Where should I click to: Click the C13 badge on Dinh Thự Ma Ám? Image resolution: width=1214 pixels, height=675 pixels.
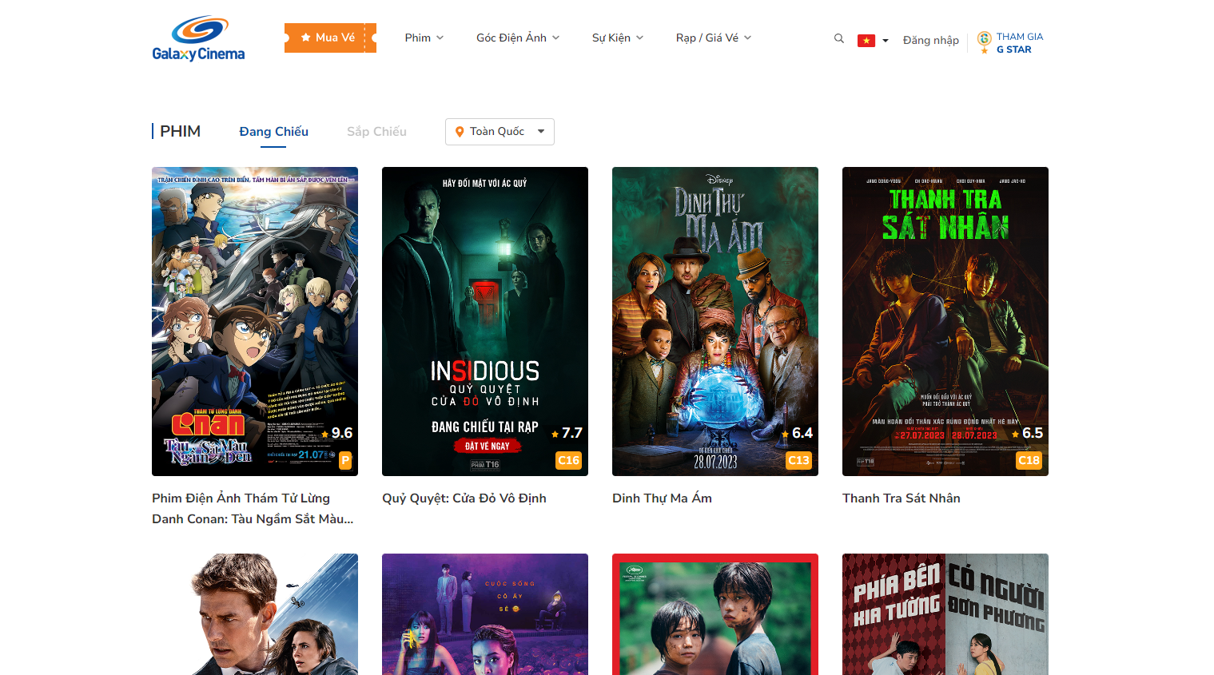point(798,460)
